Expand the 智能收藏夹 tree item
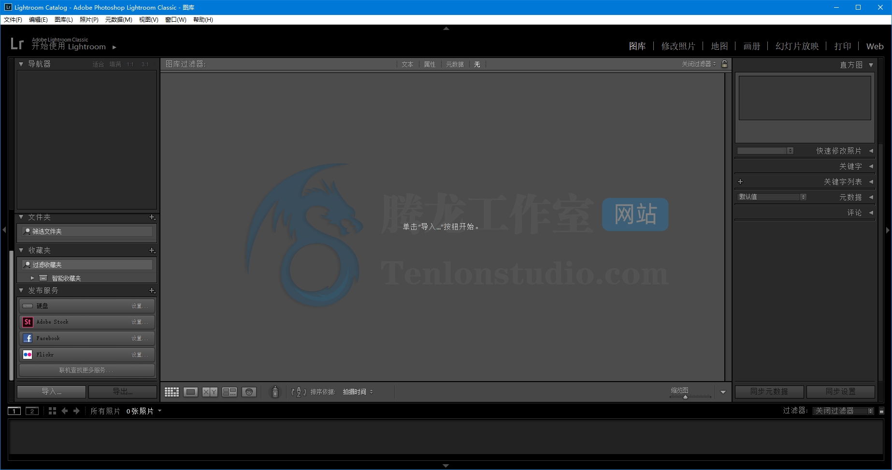 point(32,278)
